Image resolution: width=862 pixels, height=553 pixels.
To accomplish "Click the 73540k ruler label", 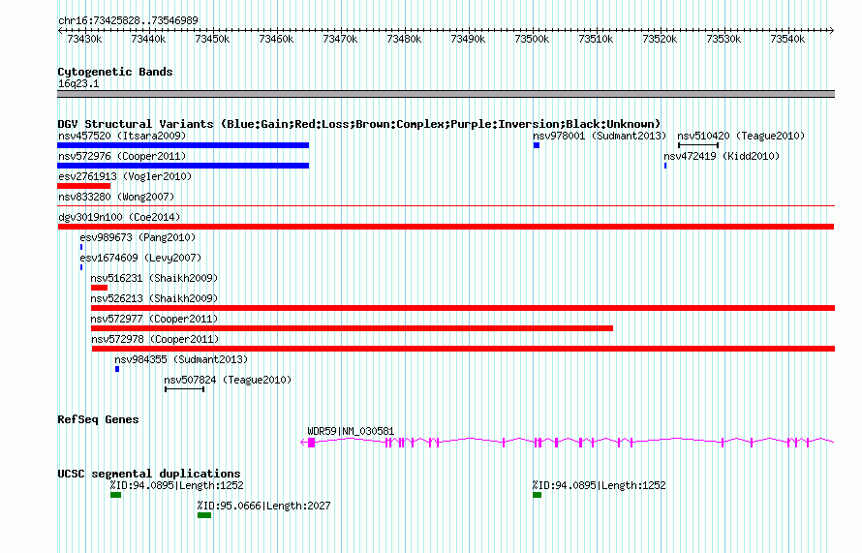I will [x=787, y=39].
